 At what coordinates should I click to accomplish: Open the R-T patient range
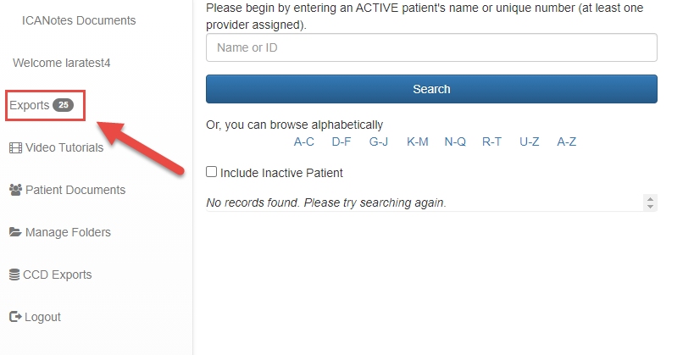(492, 141)
